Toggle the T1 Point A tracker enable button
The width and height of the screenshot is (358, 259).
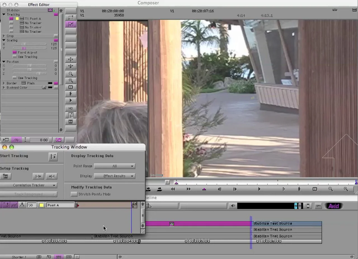[x=11, y=19]
